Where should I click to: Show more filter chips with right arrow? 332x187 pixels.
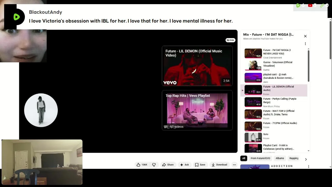[306, 159]
